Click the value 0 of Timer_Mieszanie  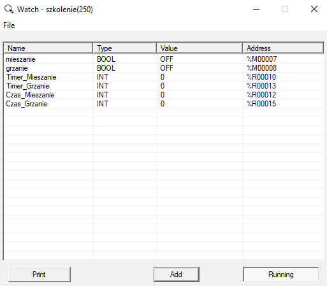point(163,77)
